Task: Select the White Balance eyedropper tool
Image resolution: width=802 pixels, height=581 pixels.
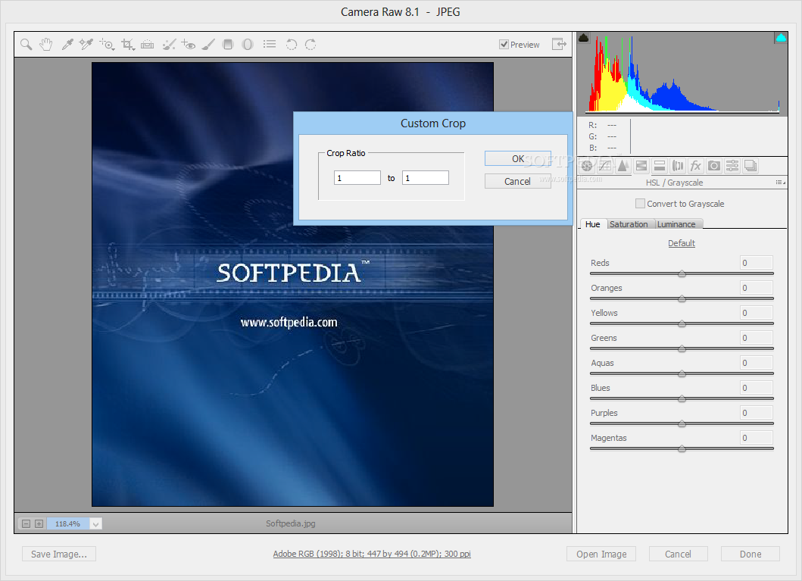Action: 67,45
